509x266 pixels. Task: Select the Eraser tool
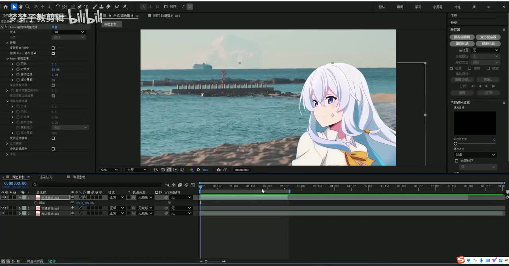tap(108, 7)
